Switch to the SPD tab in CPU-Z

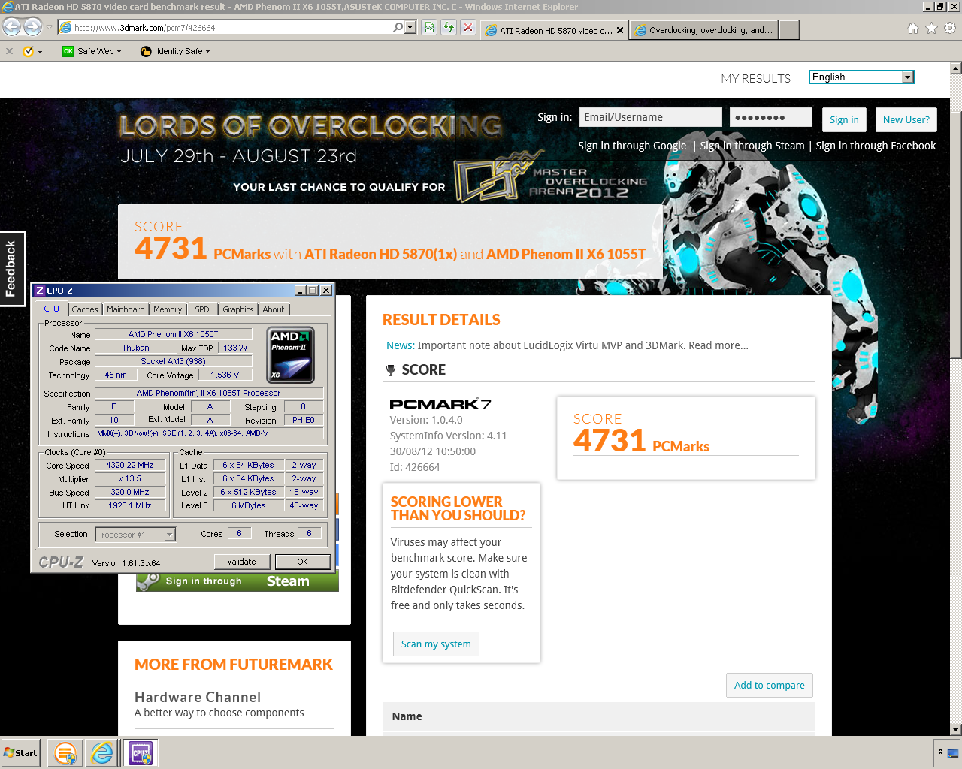click(202, 309)
